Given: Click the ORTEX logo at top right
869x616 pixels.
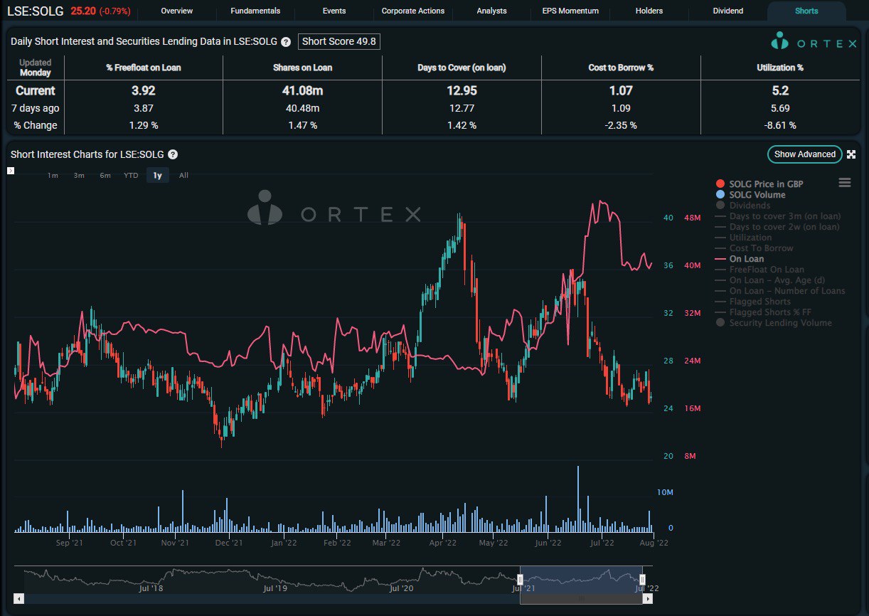Looking at the screenshot, I should [x=814, y=43].
